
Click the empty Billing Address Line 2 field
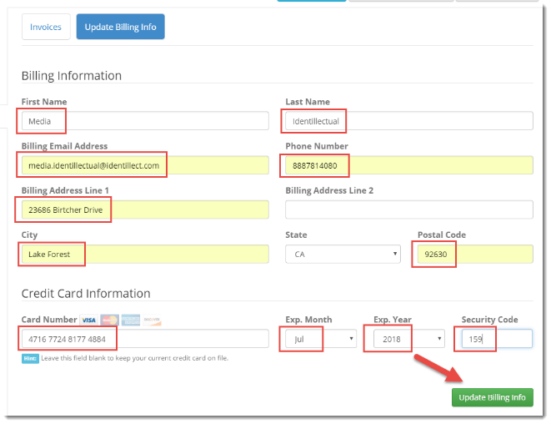click(408, 209)
